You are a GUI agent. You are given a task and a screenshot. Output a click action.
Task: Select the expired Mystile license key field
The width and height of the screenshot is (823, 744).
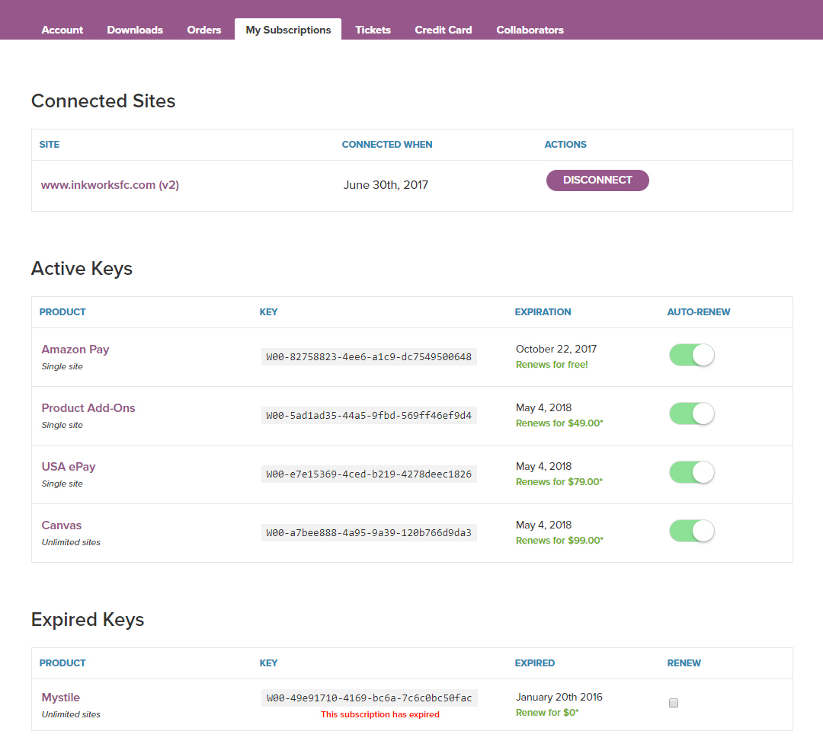click(370, 698)
